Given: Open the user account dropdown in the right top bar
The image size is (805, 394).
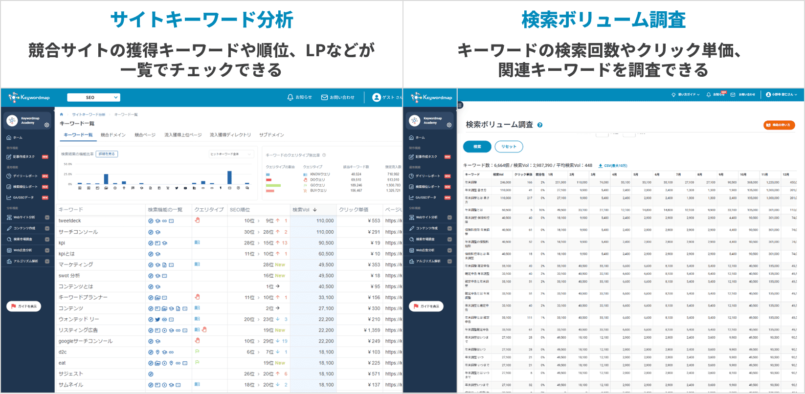Looking at the screenshot, I should 782,94.
